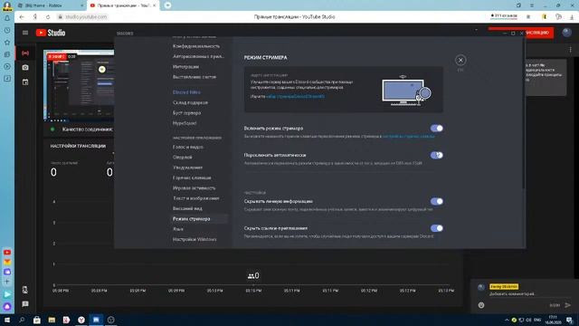This screenshot has width=579, height=326.
Task: Open the browser downloads icon
Action: [572, 17]
